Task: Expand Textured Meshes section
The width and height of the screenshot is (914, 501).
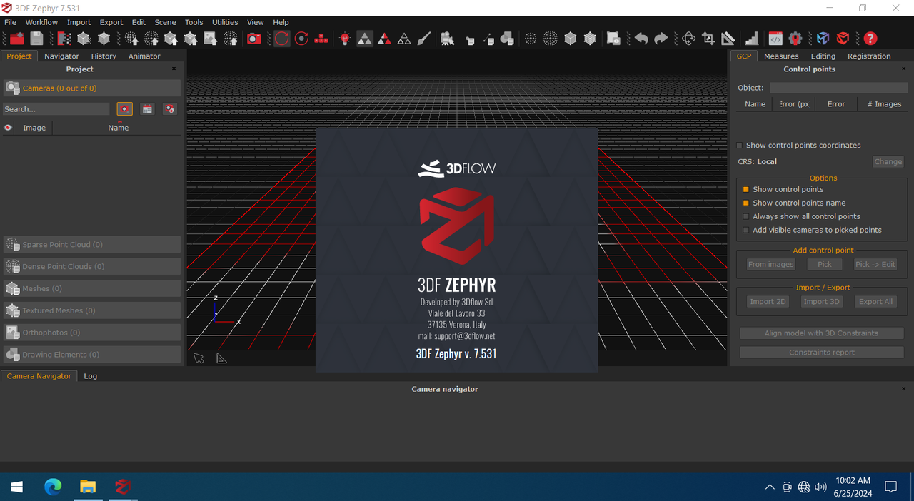Action: tap(92, 310)
